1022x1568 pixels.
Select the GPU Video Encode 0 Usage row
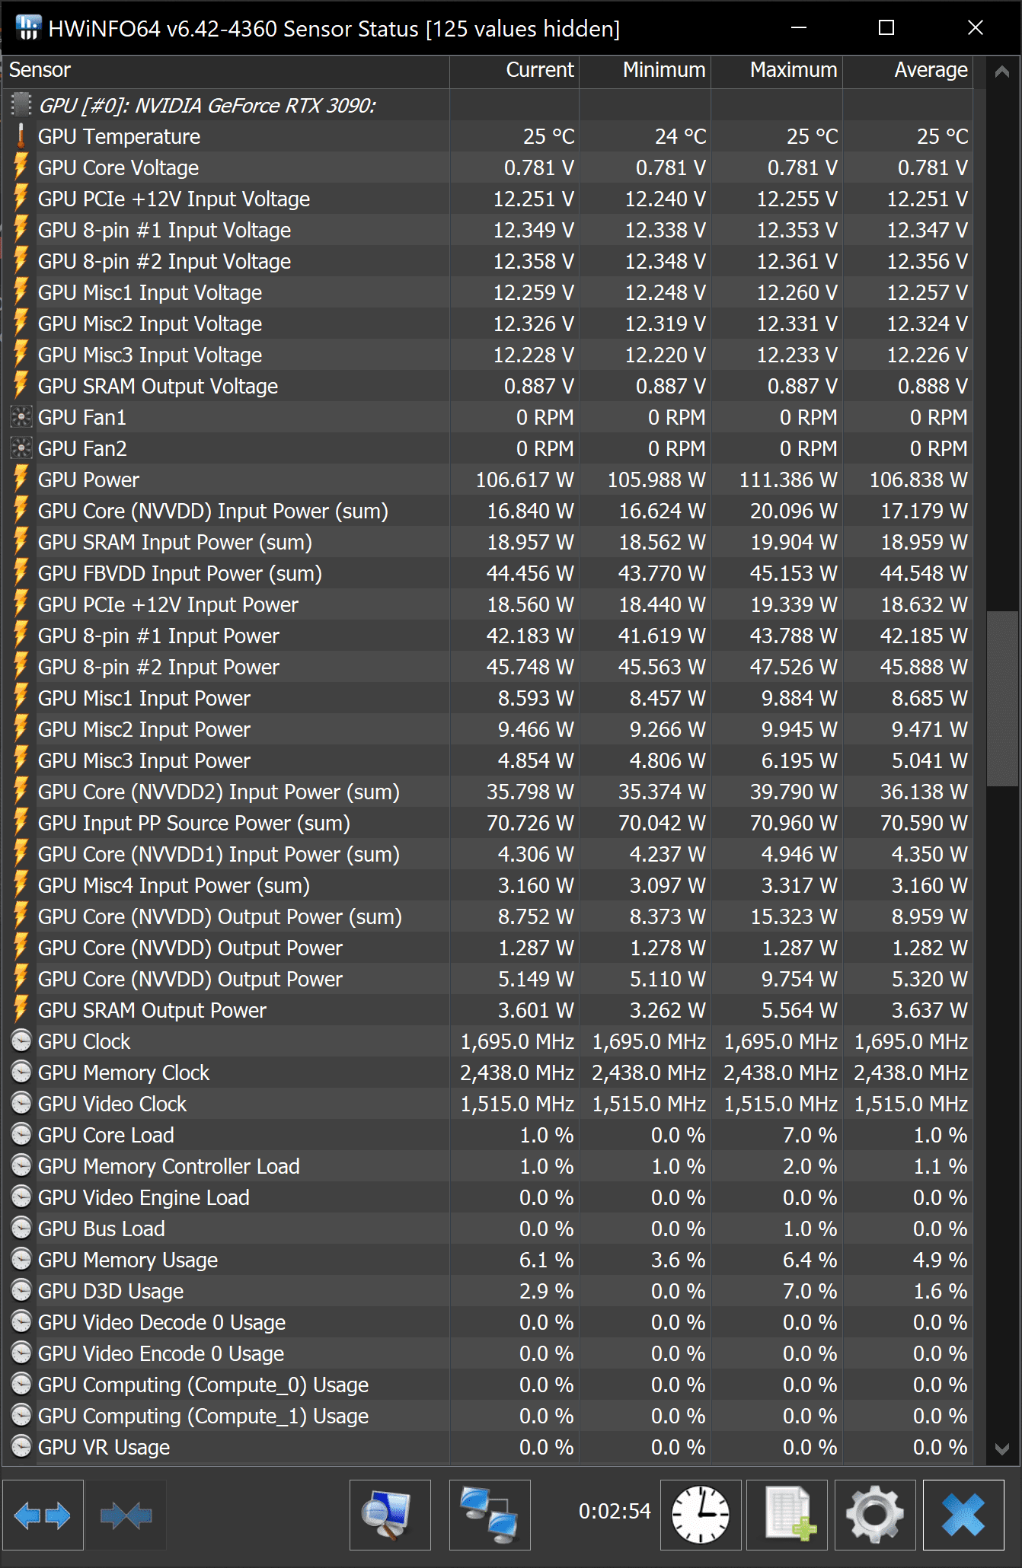487,1353
